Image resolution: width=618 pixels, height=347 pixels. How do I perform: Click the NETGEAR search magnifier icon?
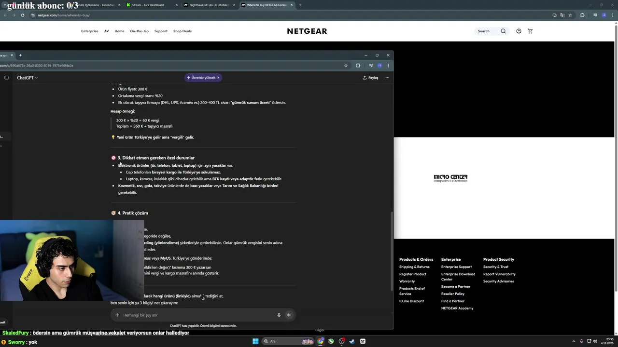pyautogui.click(x=503, y=31)
